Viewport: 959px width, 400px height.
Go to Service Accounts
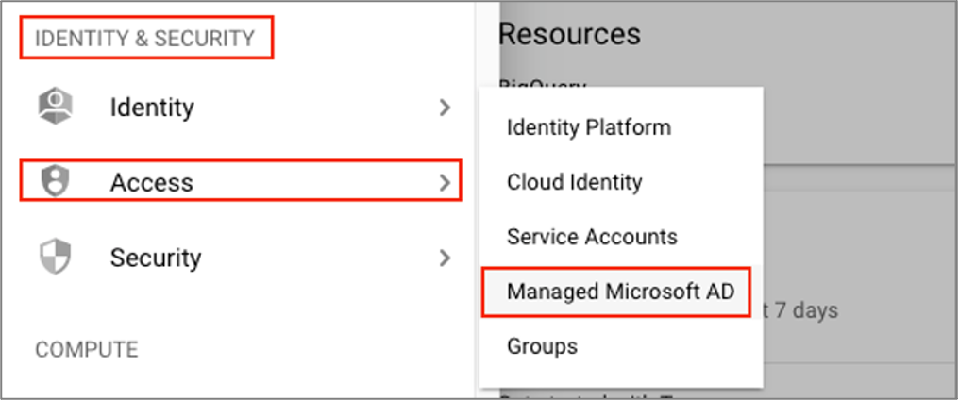pos(592,237)
